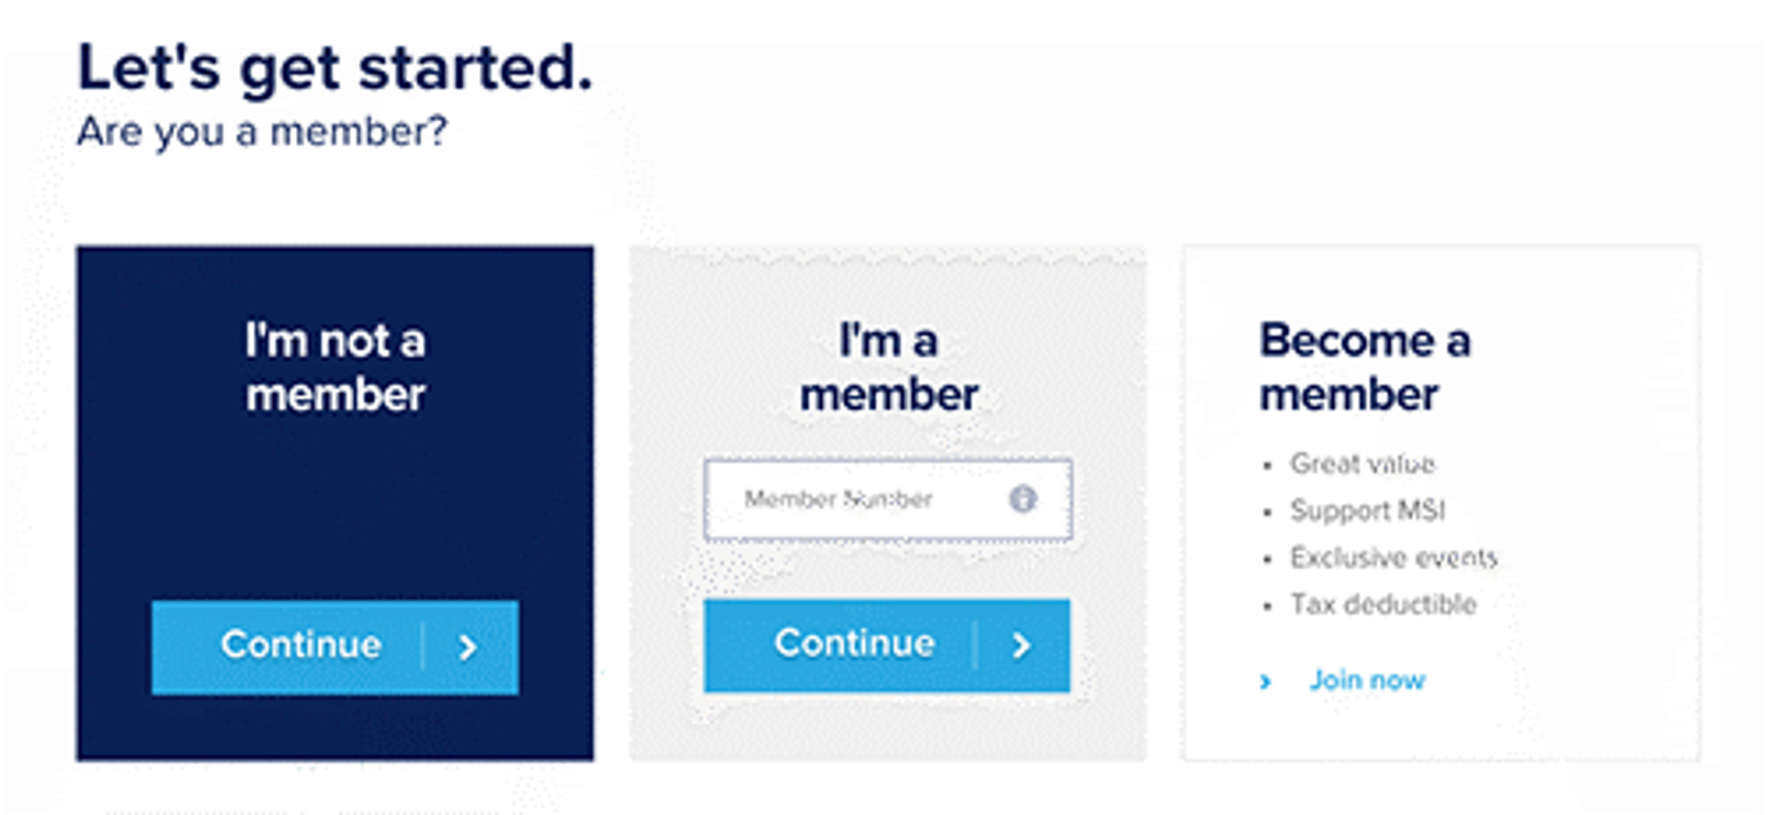This screenshot has width=1765, height=815.
Task: Select the gray member card background
Action: point(888,726)
